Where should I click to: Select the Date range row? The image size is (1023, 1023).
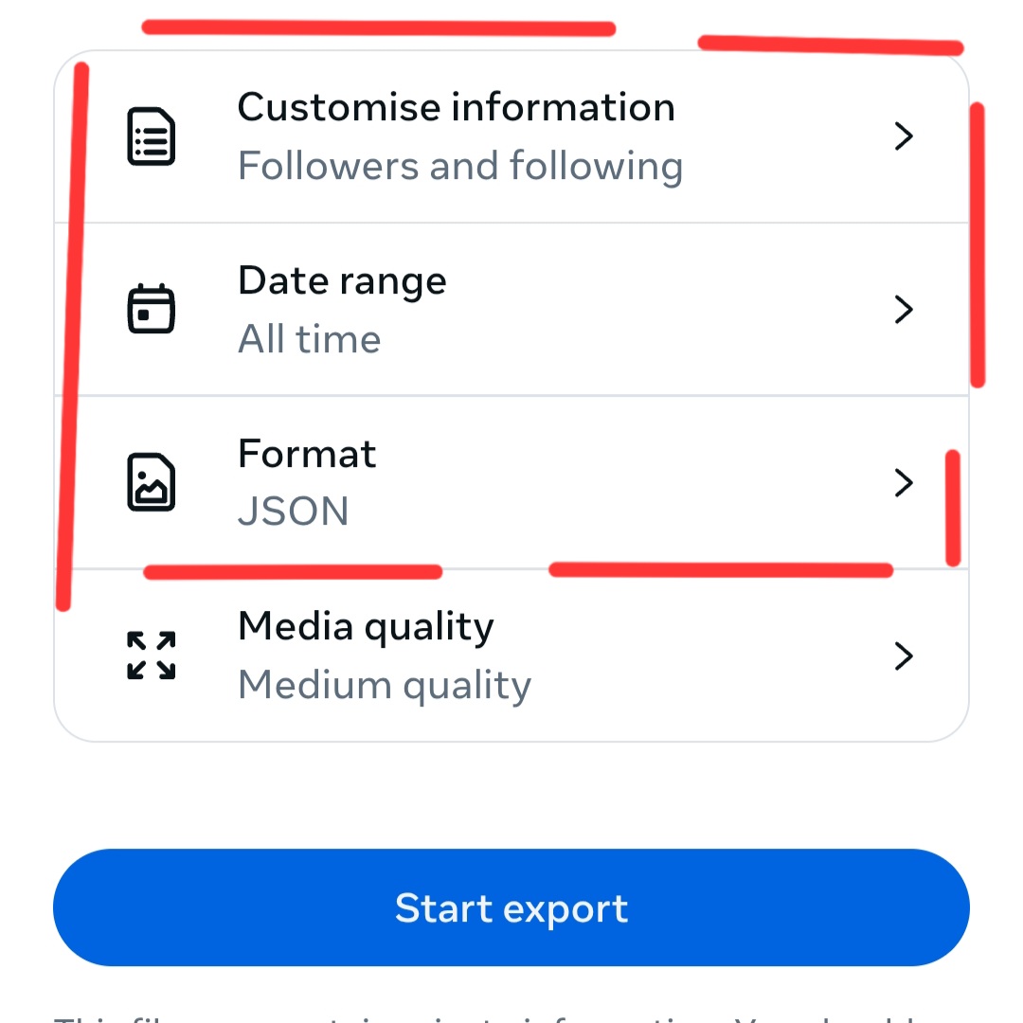click(x=511, y=308)
